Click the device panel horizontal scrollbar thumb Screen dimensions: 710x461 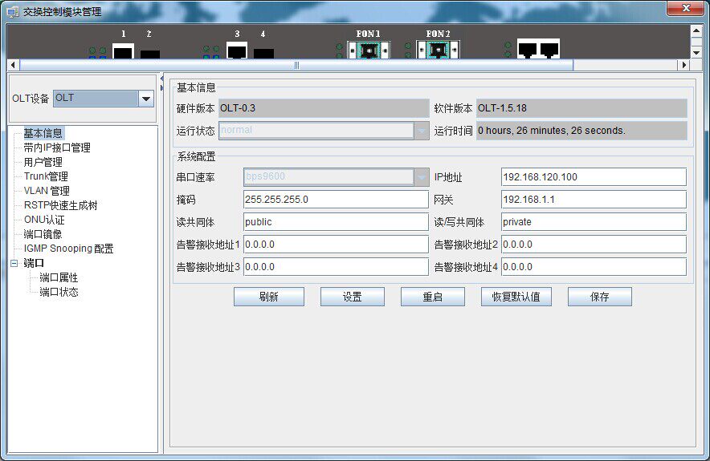point(296,65)
